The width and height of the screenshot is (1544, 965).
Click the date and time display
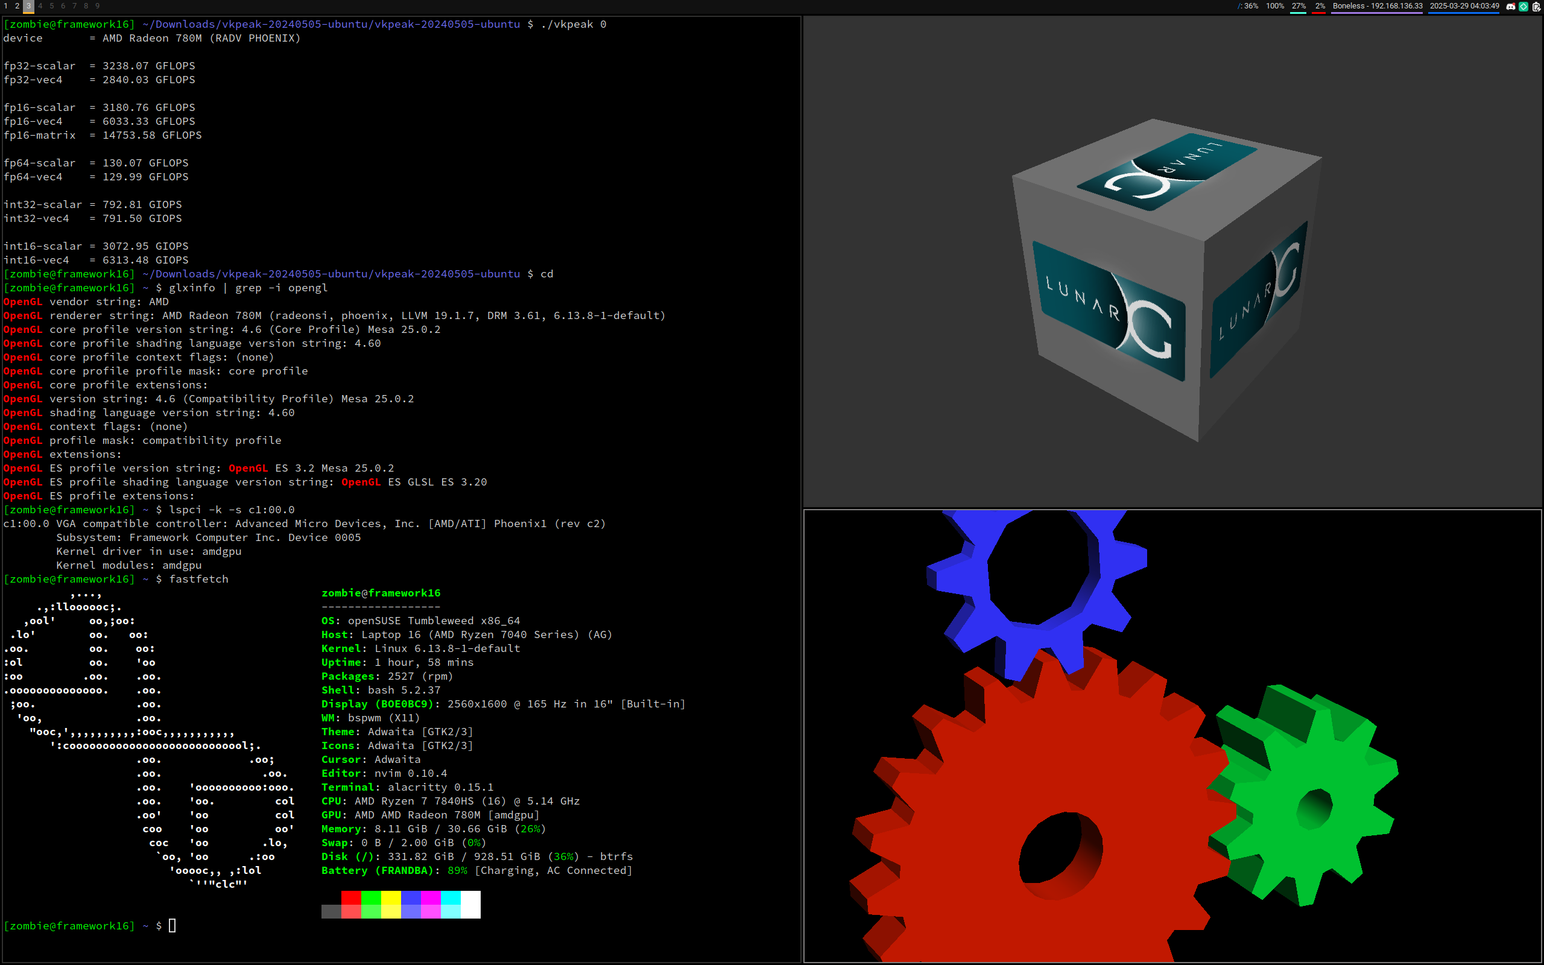coord(1464,7)
